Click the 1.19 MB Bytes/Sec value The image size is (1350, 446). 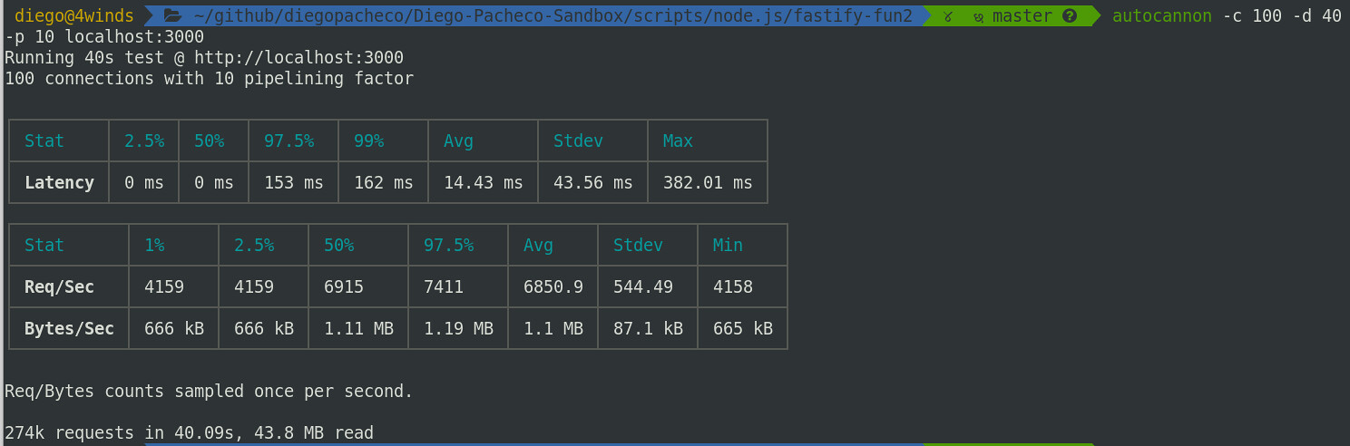458,329
